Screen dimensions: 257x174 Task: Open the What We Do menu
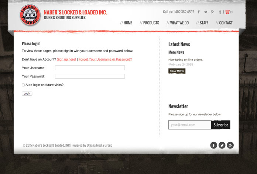pos(179,23)
